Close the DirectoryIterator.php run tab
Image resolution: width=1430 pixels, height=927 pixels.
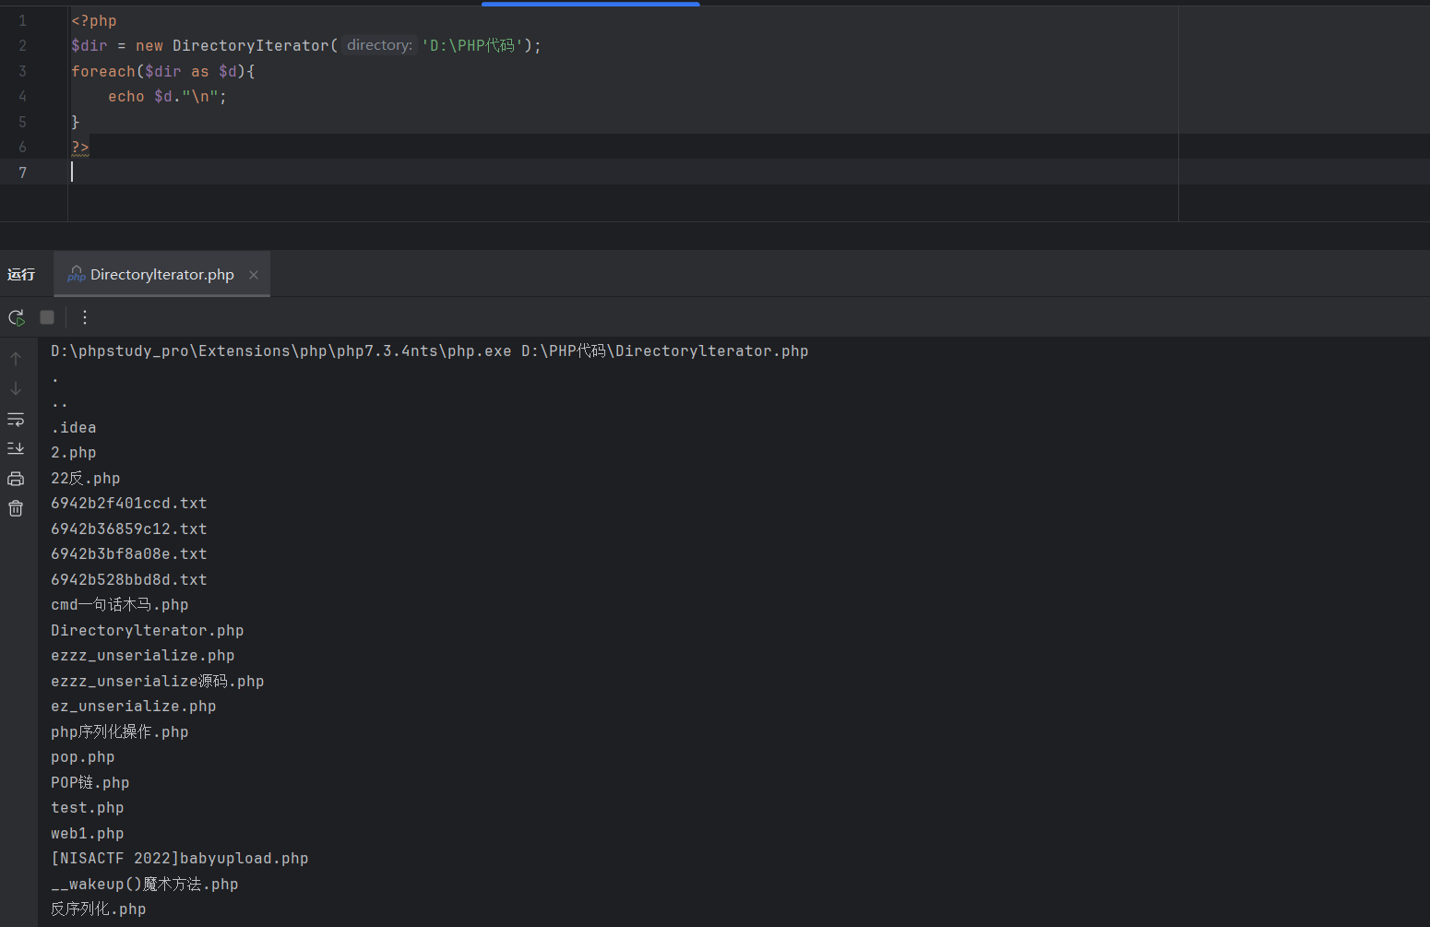[254, 275]
